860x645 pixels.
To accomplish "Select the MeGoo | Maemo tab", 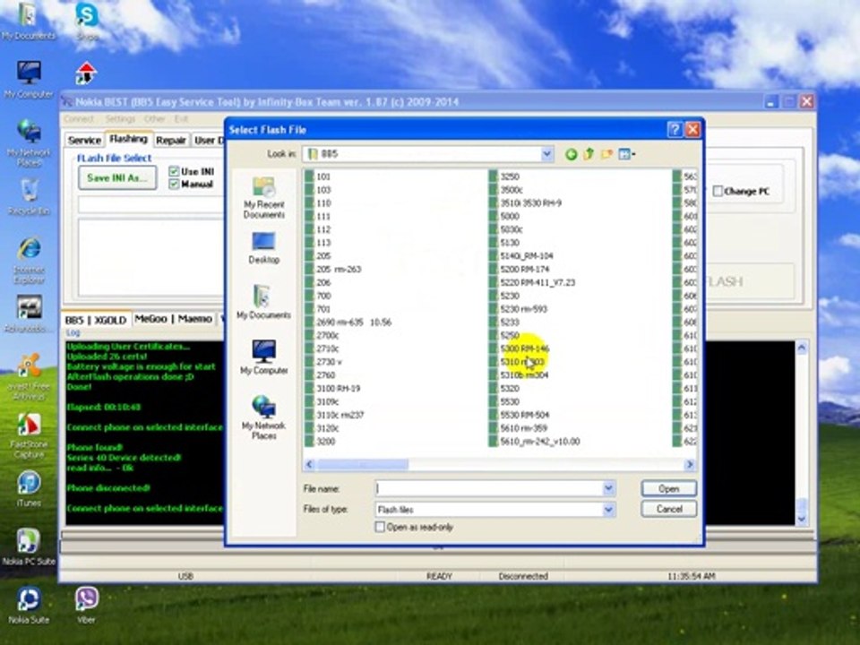I will point(173,319).
